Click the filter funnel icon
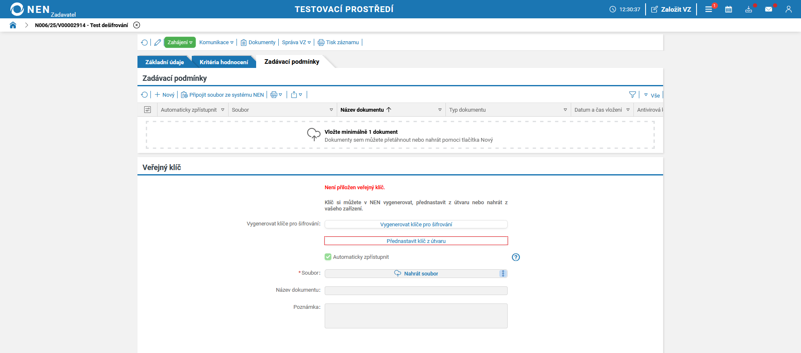801x353 pixels. [x=632, y=95]
